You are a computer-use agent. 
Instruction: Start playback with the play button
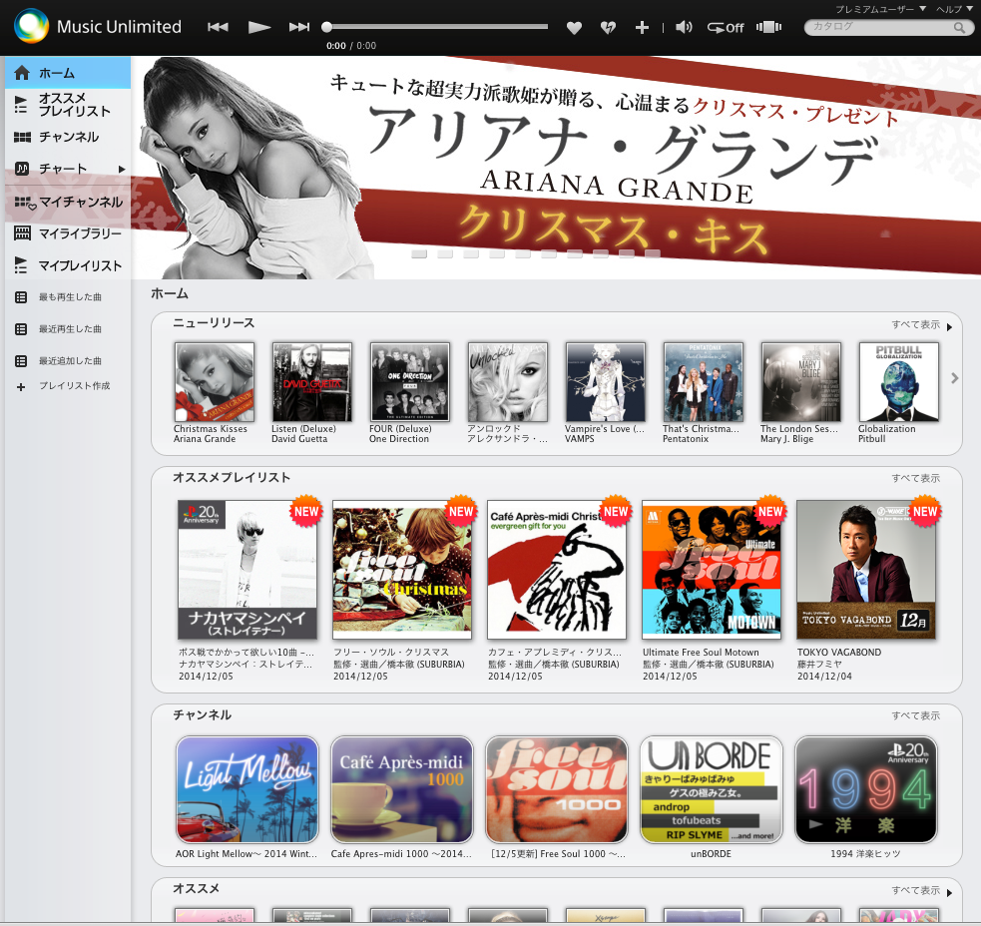259,27
